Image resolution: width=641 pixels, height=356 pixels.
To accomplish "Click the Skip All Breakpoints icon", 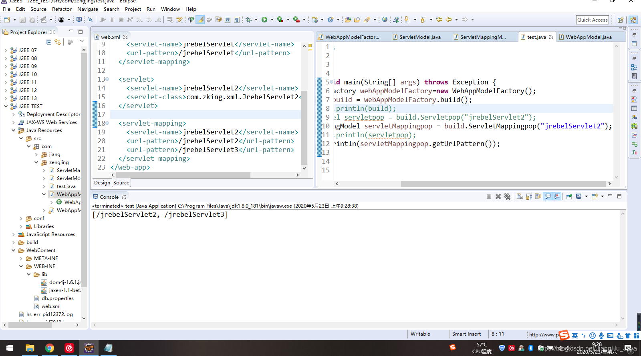I will coord(90,20).
